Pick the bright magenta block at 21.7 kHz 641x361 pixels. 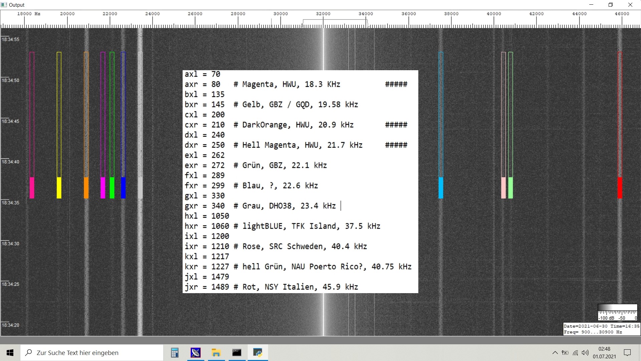[x=103, y=188]
